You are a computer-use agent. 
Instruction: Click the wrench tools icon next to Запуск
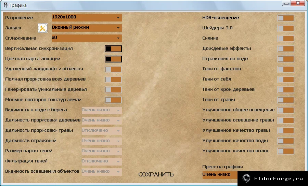click(x=43, y=28)
